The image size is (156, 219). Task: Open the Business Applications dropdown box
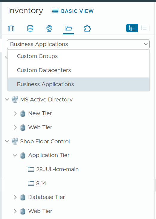tap(78, 44)
